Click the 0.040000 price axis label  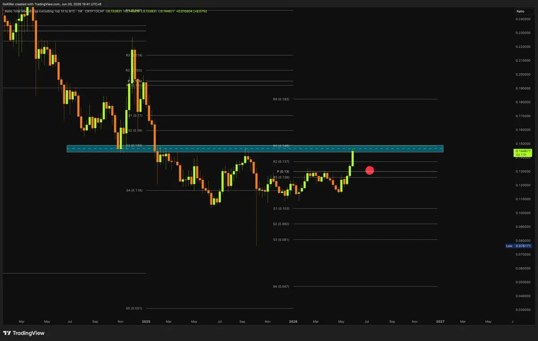click(523, 296)
